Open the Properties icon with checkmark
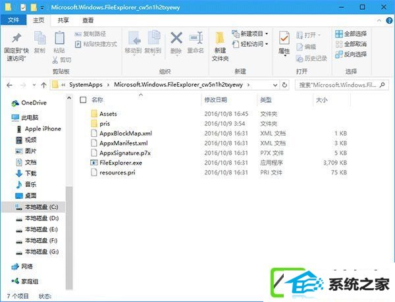Screen dimensions: 395x302 click(284, 39)
